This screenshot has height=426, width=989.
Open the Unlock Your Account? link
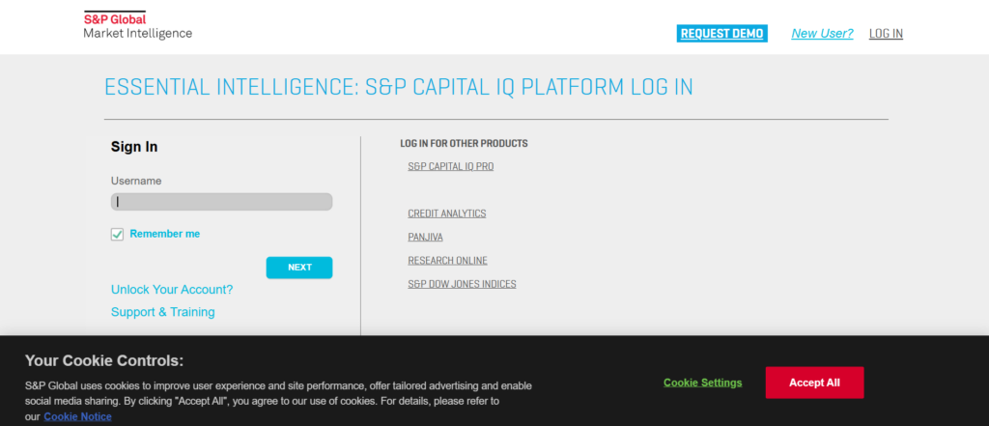(x=172, y=289)
